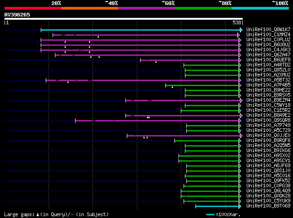
Task: Select hit label UniRef100_B9EZM4
Action: tap(268, 100)
